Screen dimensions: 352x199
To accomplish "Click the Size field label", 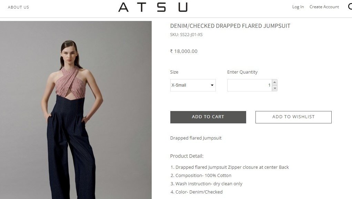I will coord(174,72).
